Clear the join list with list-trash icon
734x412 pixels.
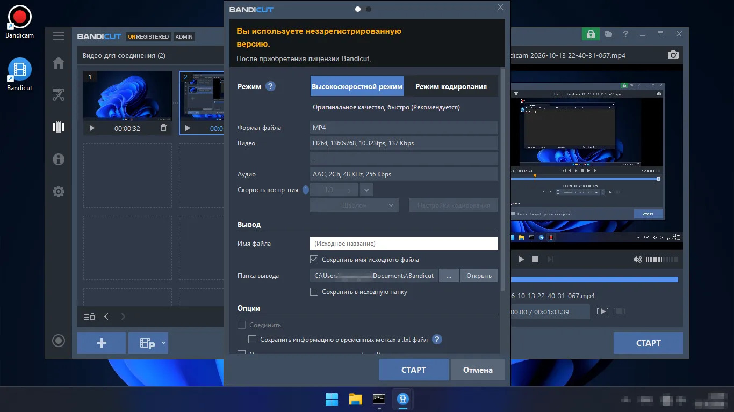pos(90,317)
